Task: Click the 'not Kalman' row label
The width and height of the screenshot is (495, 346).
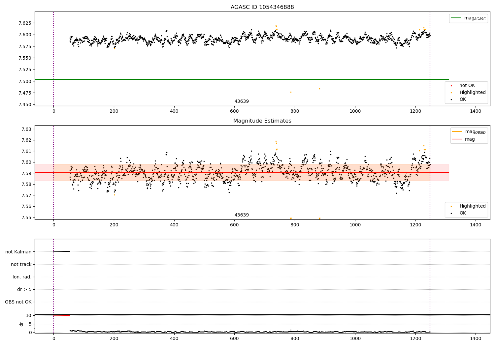Action: (x=18, y=252)
